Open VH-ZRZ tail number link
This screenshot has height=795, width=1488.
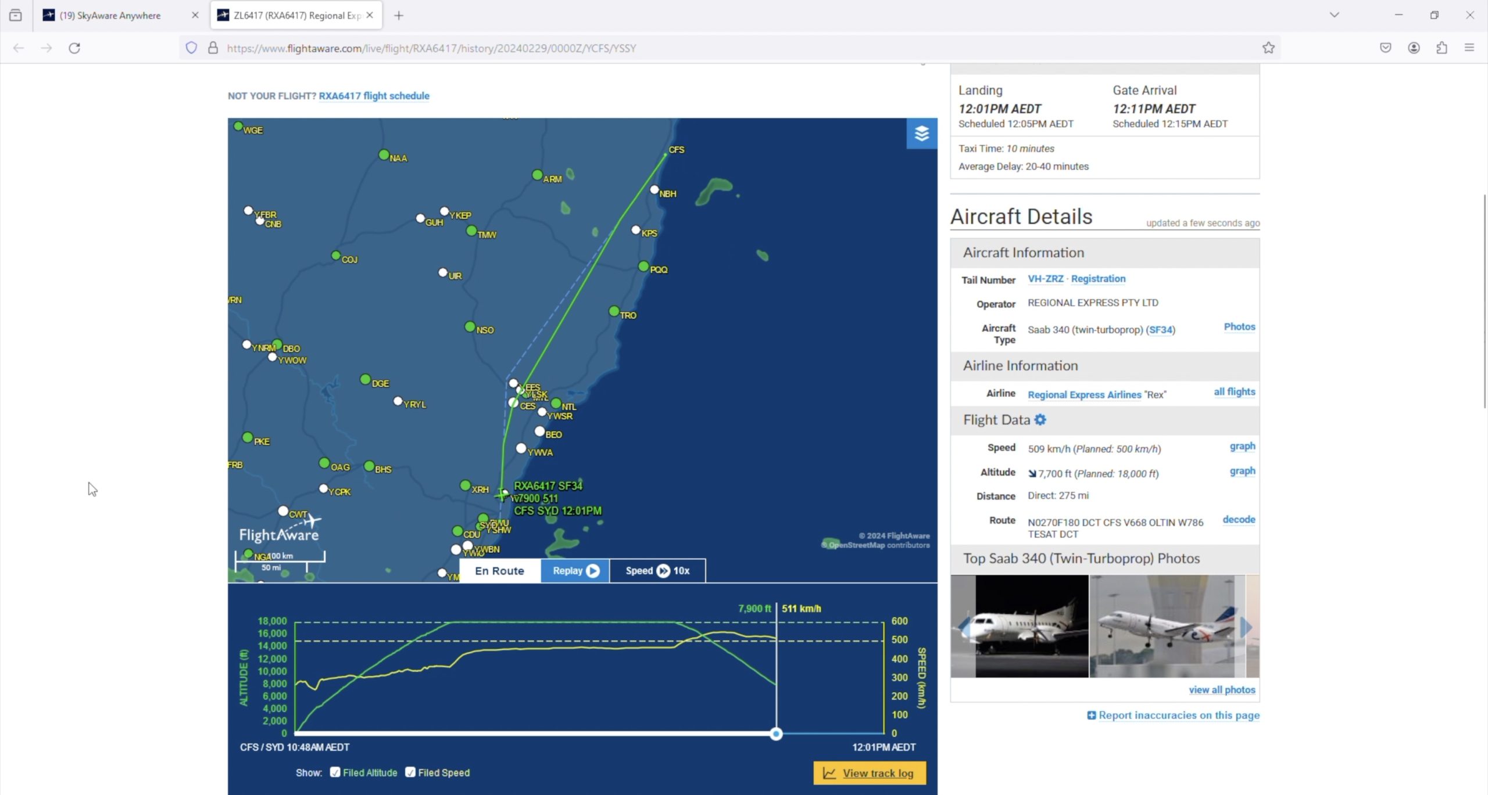1045,279
